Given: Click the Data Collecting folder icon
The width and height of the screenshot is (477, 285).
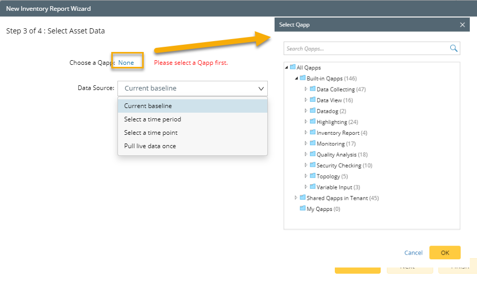Looking at the screenshot, I should coord(312,89).
